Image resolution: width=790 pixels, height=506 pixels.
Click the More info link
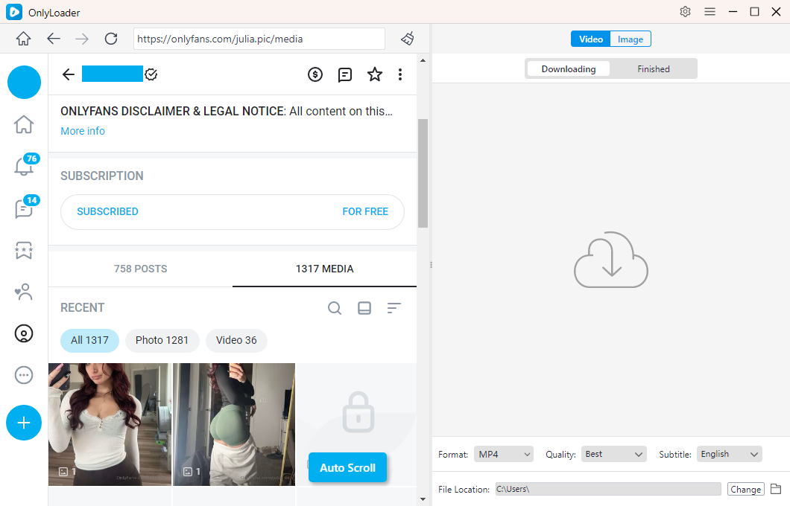click(x=83, y=131)
